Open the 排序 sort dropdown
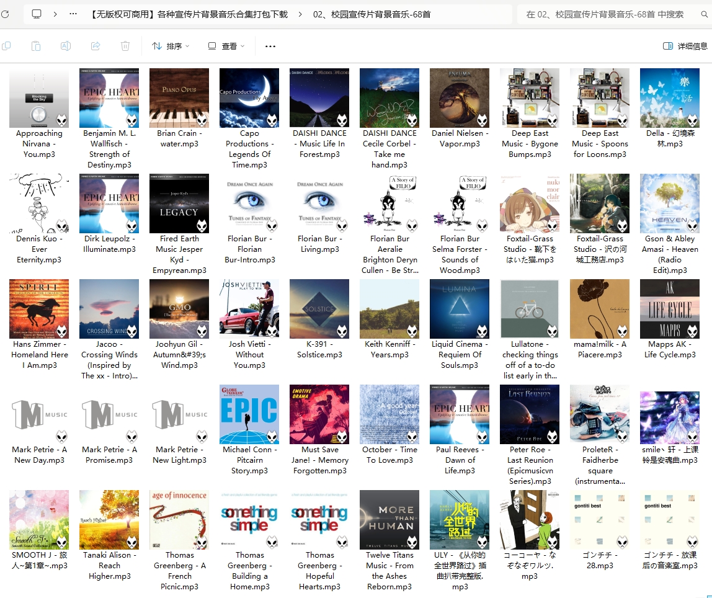Screen dimensions: 712x598 (x=171, y=46)
